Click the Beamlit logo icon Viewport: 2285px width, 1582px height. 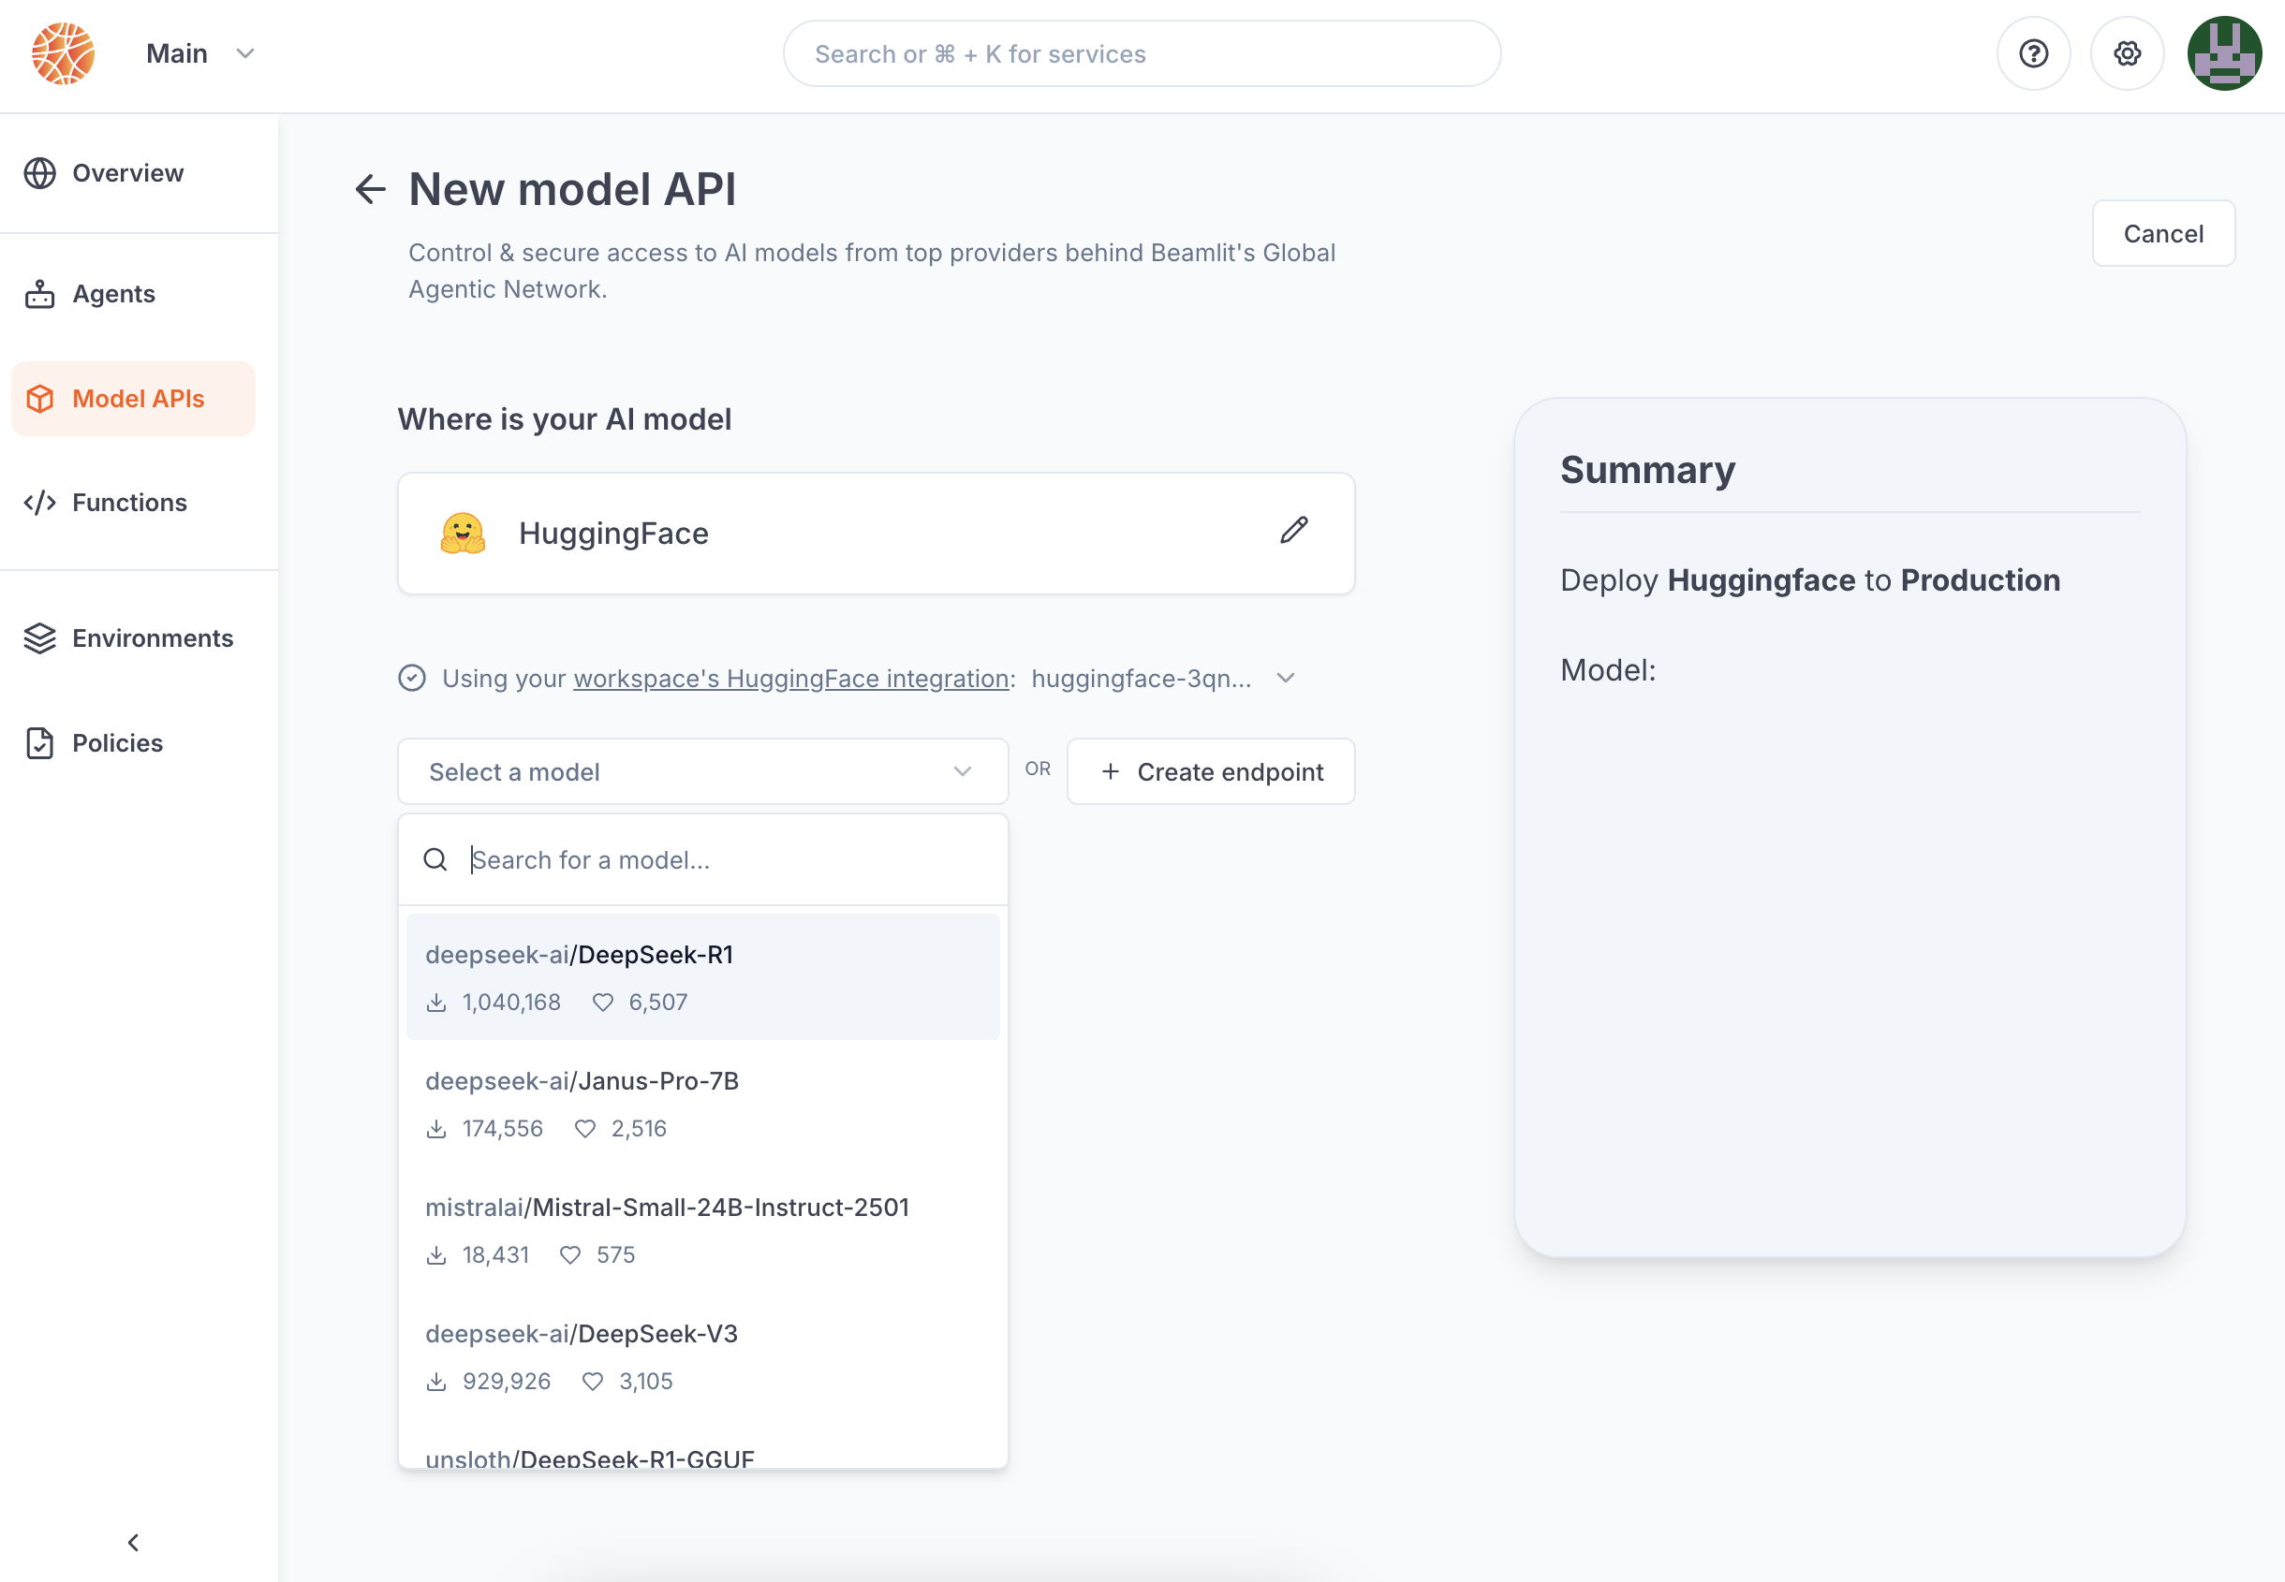point(63,53)
